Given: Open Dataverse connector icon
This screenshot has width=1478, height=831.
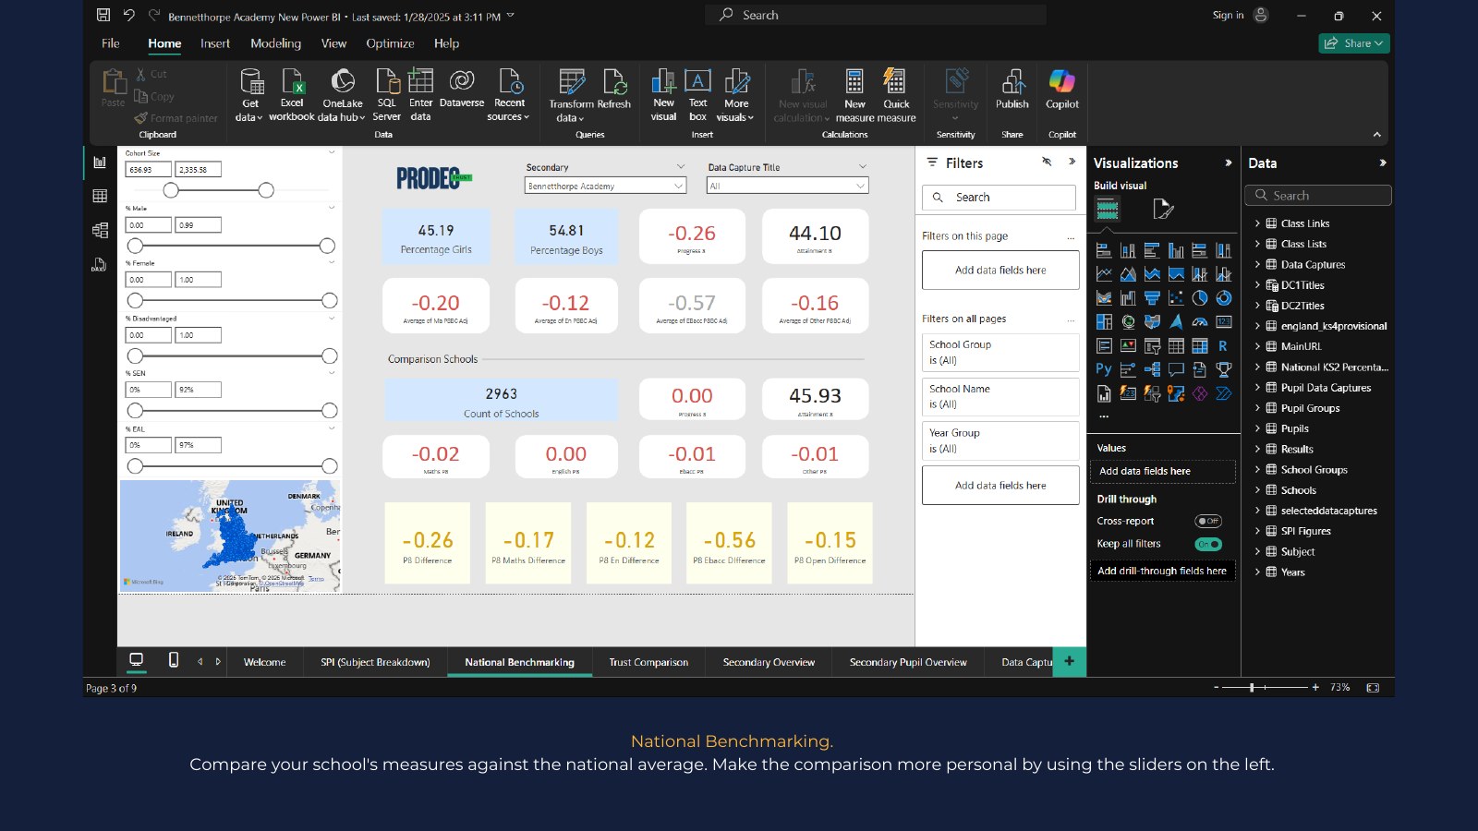Looking at the screenshot, I should (462, 89).
